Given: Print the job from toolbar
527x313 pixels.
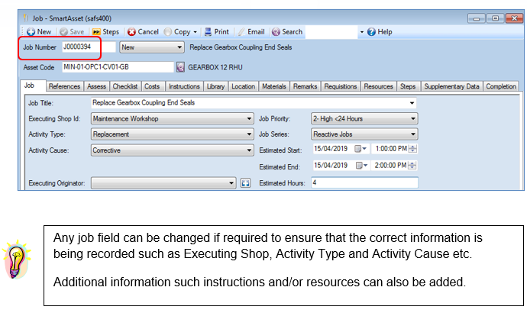Looking at the screenshot, I should coord(217,32).
